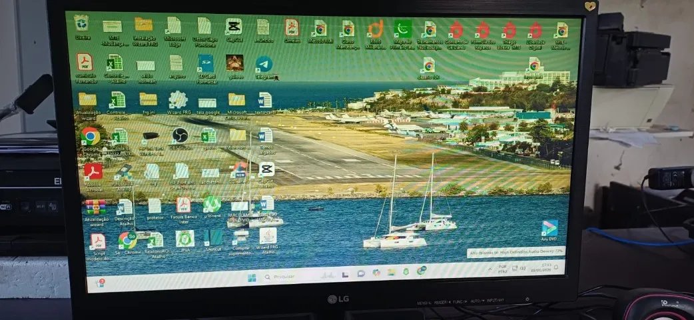Open the Wizard FRG gear icon
Viewport: 694px width, 320px height.
(x=177, y=99)
